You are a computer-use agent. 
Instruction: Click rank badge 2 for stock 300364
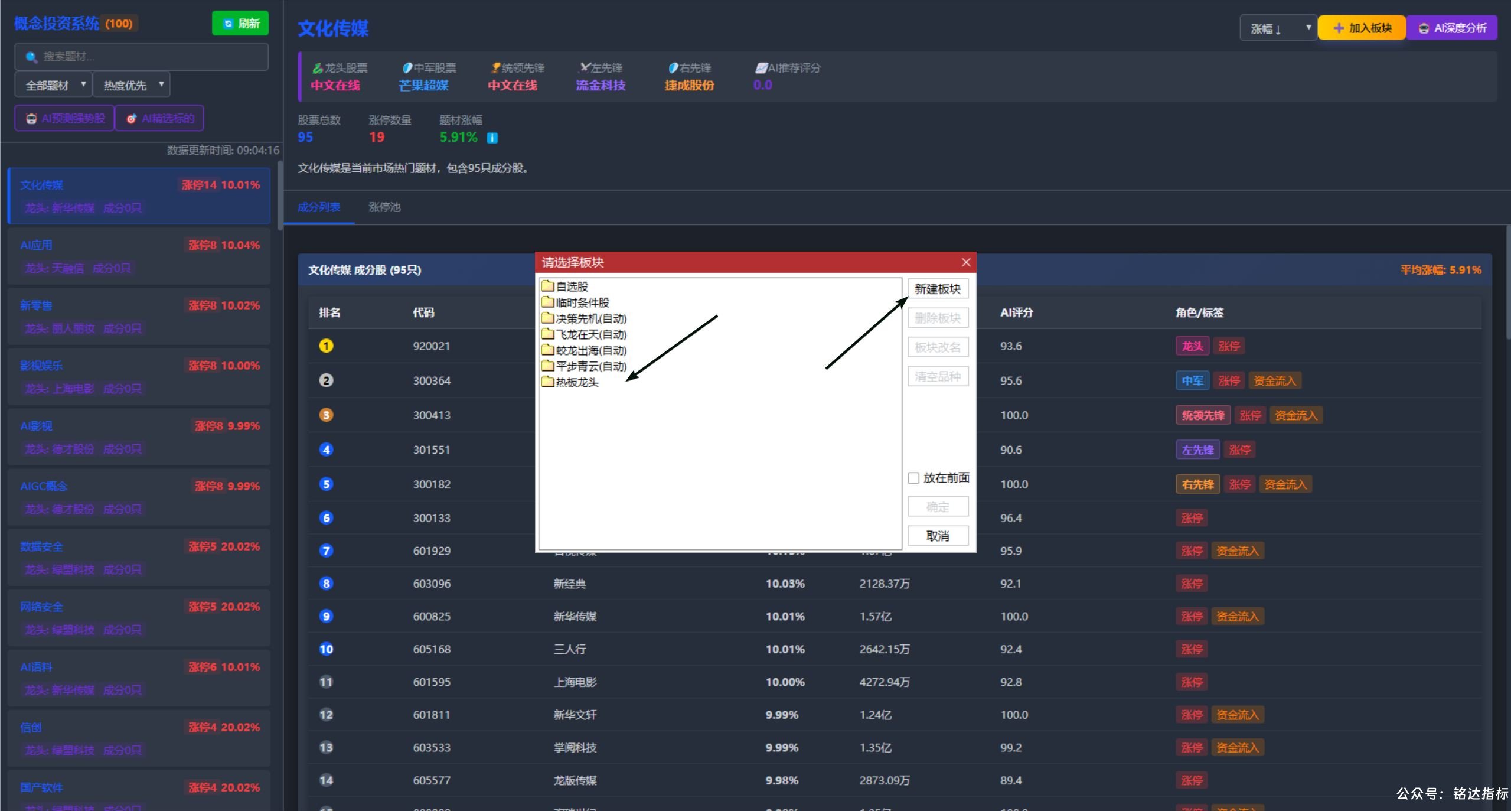(x=326, y=380)
